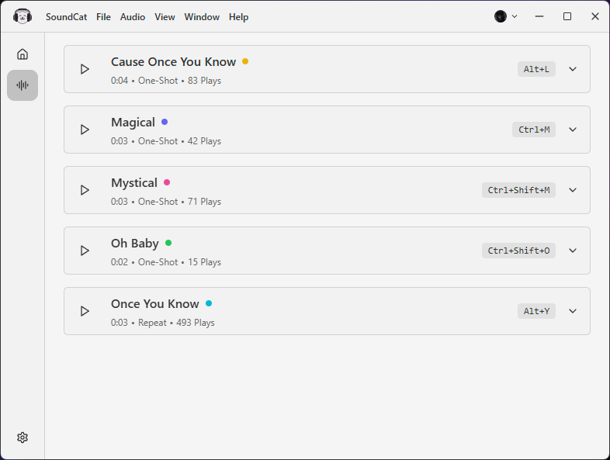The height and width of the screenshot is (460, 610).
Task: Expand the Cause Once You Know entry
Action: 573,69
